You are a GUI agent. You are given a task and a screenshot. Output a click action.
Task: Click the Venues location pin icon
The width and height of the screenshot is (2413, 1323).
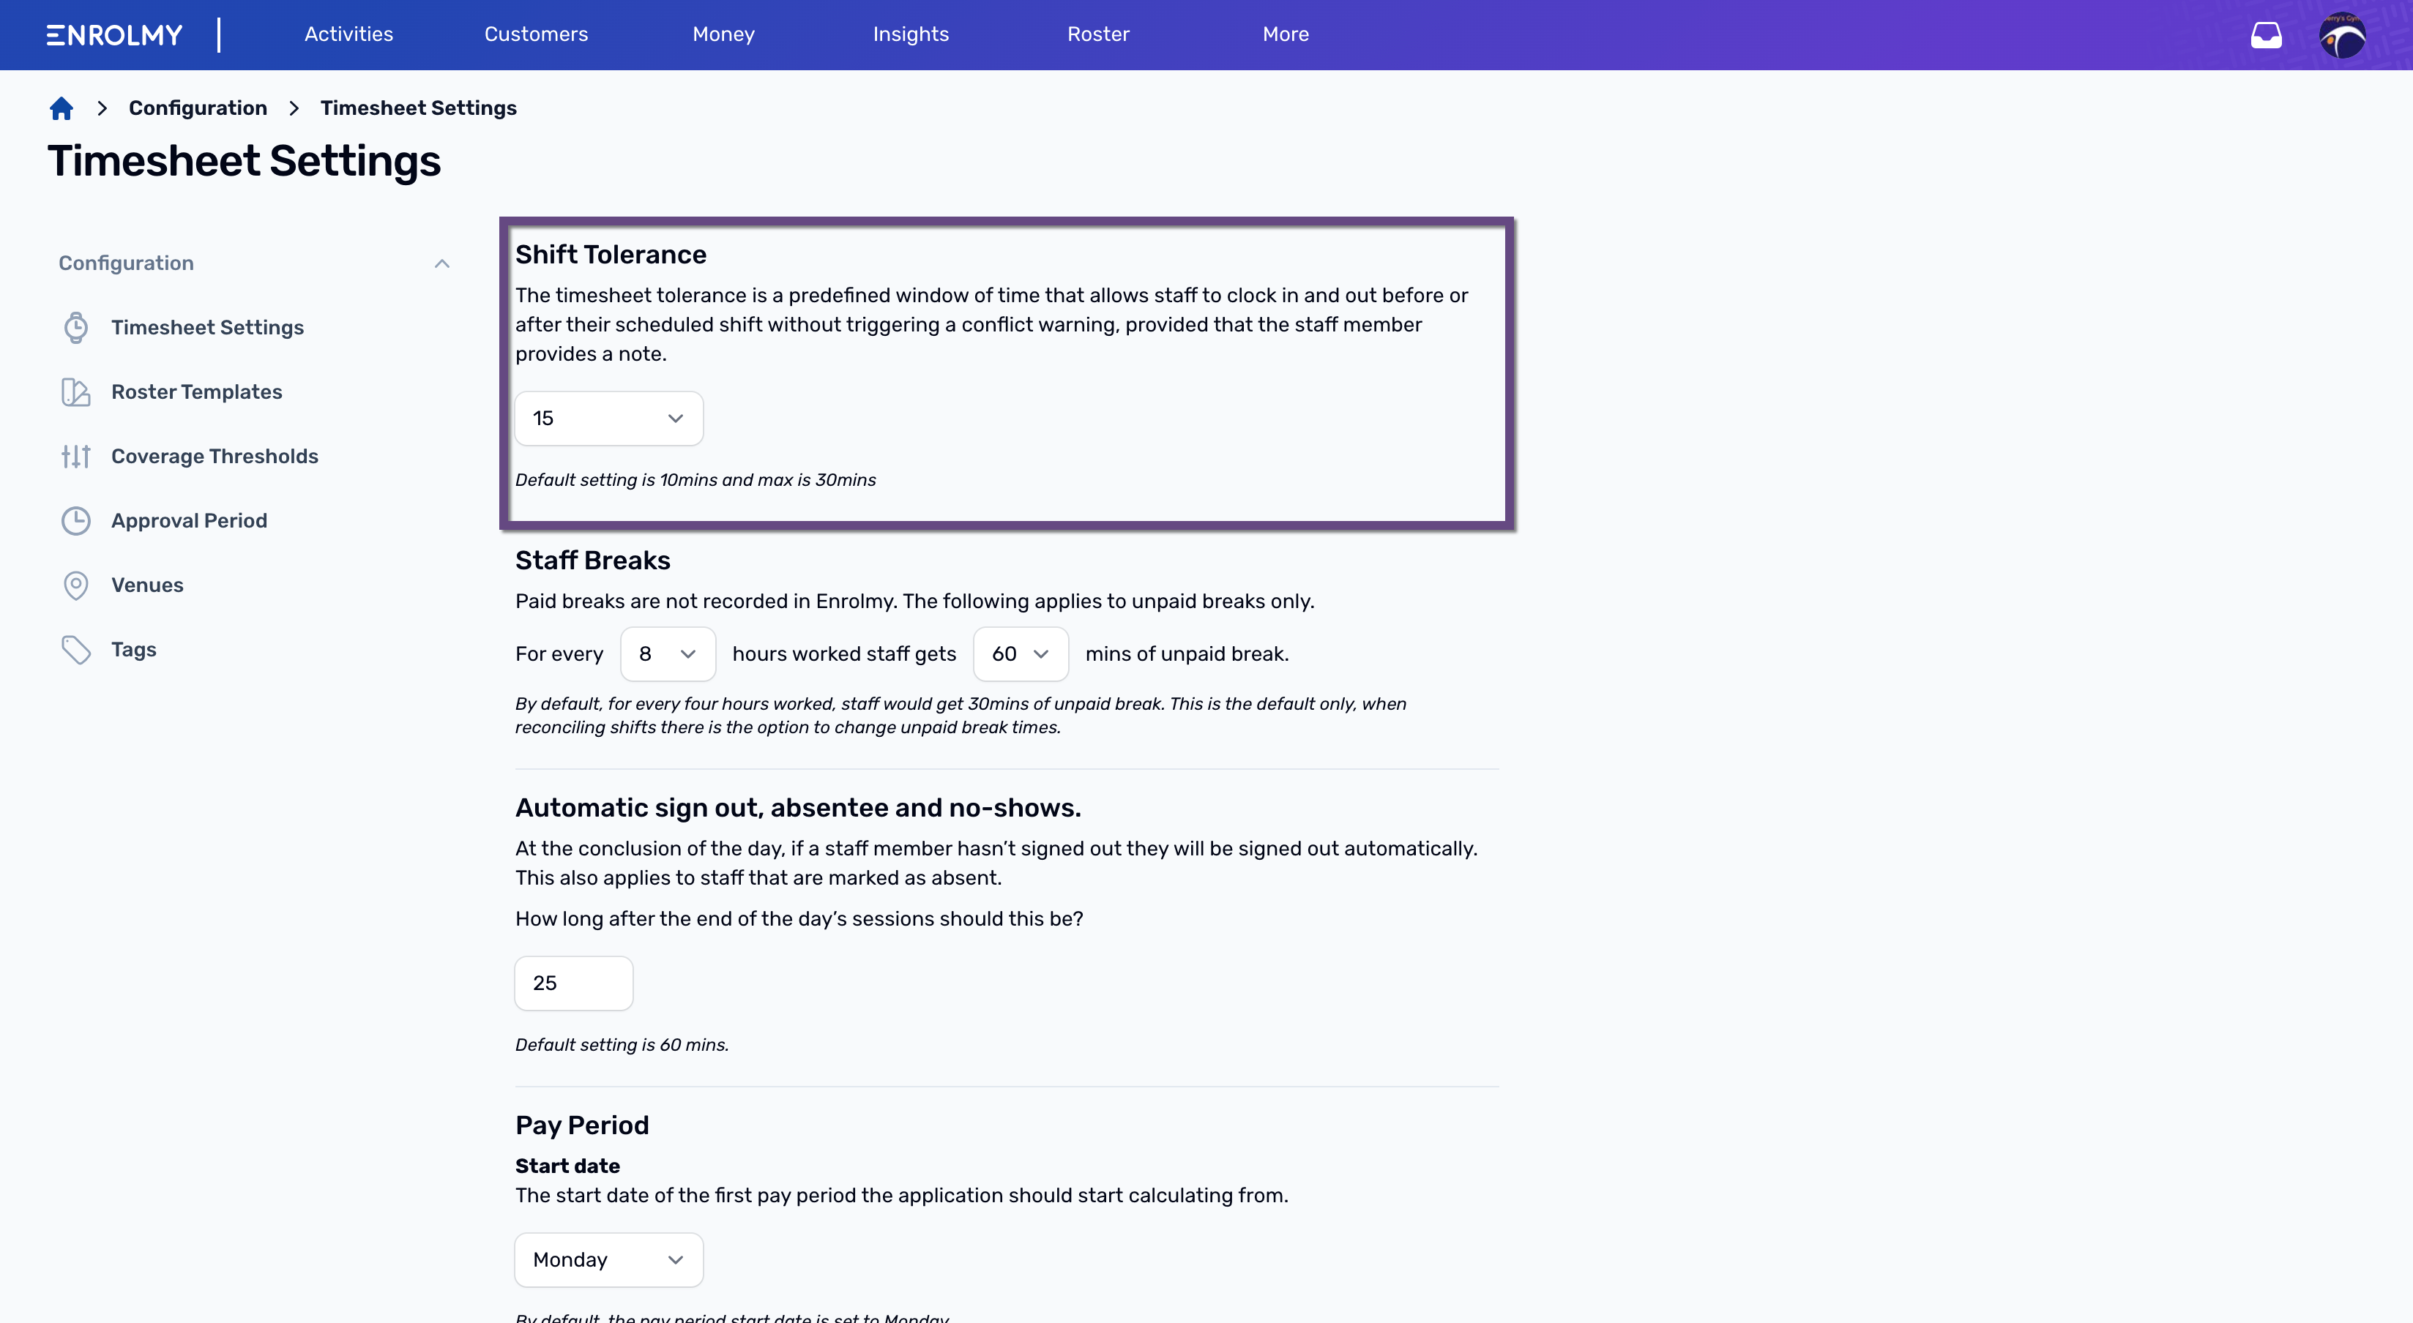coord(76,585)
